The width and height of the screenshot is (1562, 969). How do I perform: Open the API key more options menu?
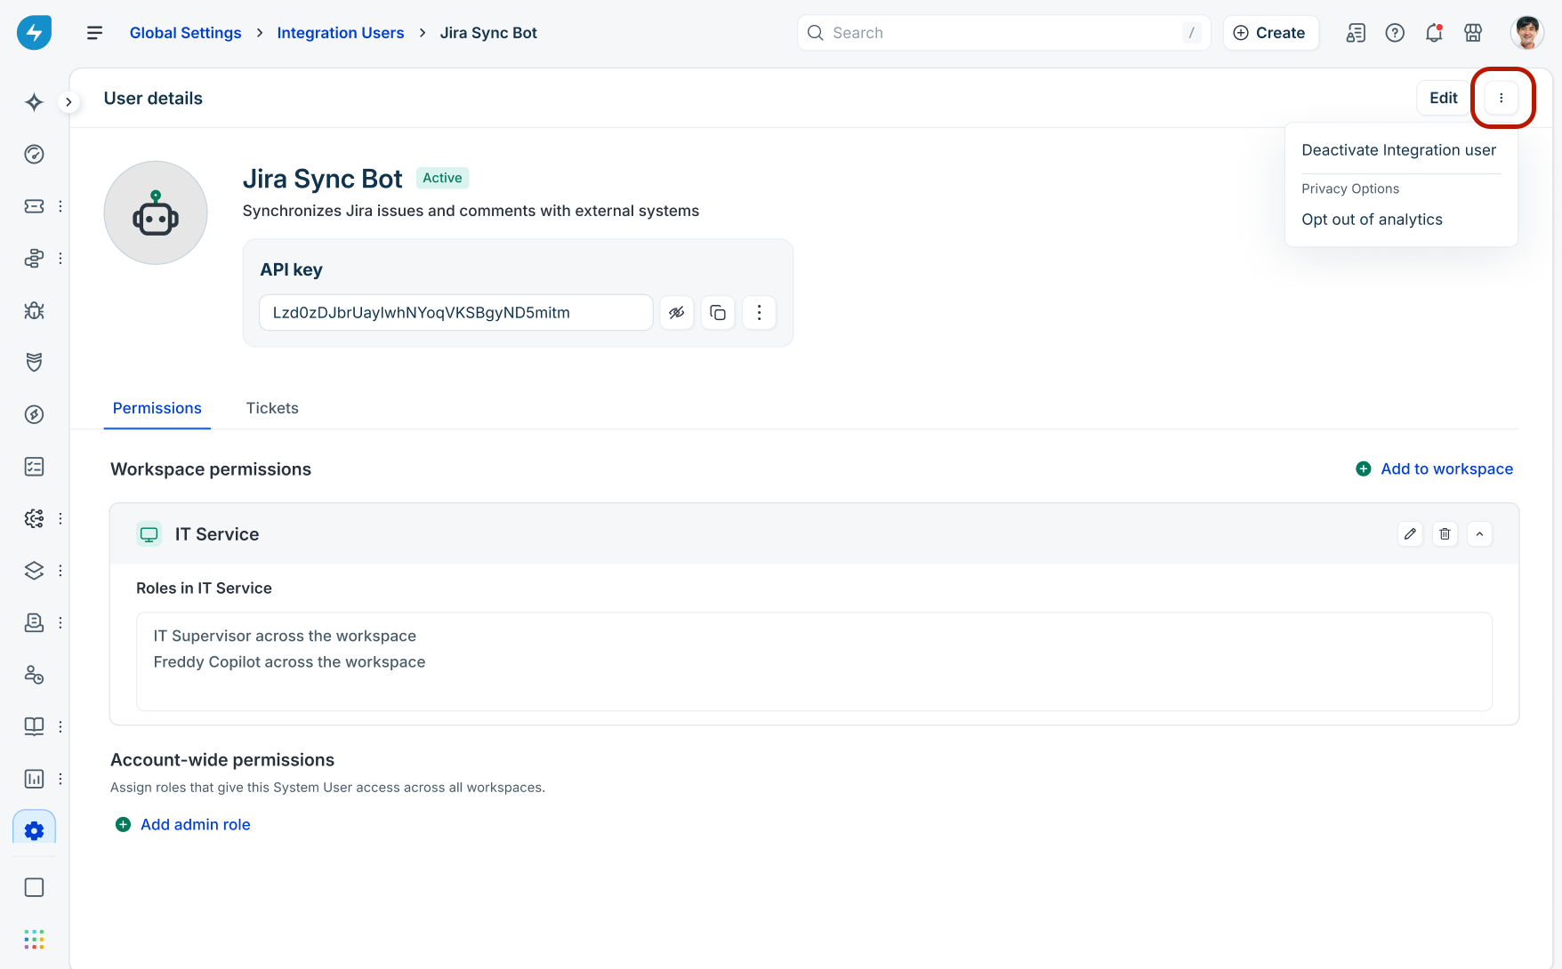coord(759,313)
